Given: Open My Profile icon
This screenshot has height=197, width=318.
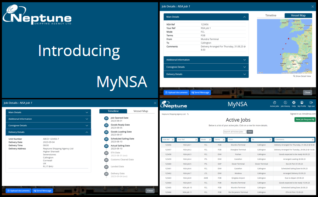Looking at the screenshot, I should point(302,103).
